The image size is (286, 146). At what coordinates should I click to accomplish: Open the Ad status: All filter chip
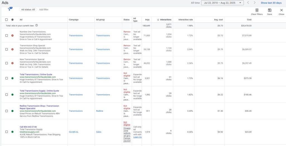point(28,10)
